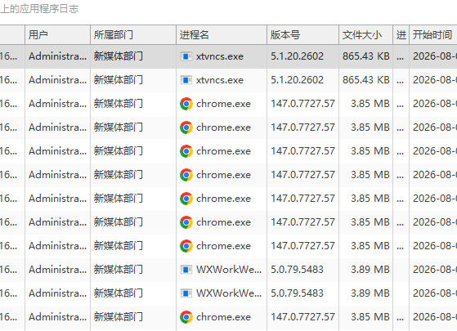Click the 2026-08 start time in the highlighted row

[x=435, y=56]
